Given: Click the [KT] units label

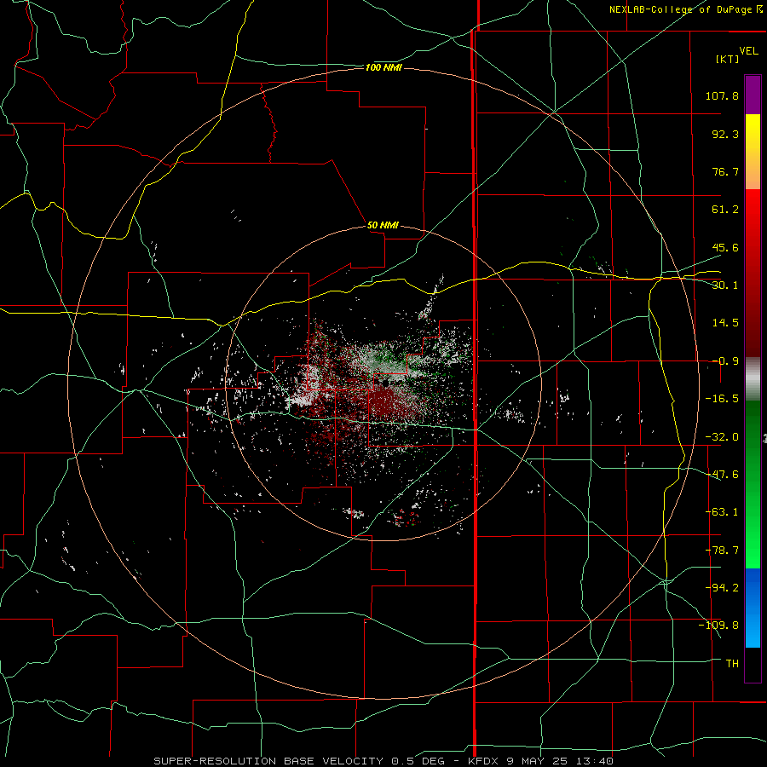Looking at the screenshot, I should pos(728,59).
